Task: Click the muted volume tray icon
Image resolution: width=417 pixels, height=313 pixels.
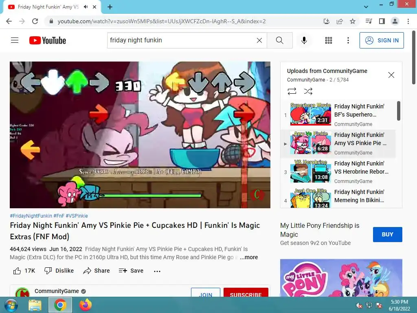Action: pos(359,305)
